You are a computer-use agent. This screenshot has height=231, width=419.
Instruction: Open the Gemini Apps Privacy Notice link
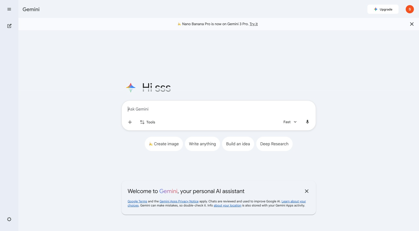pyautogui.click(x=179, y=201)
